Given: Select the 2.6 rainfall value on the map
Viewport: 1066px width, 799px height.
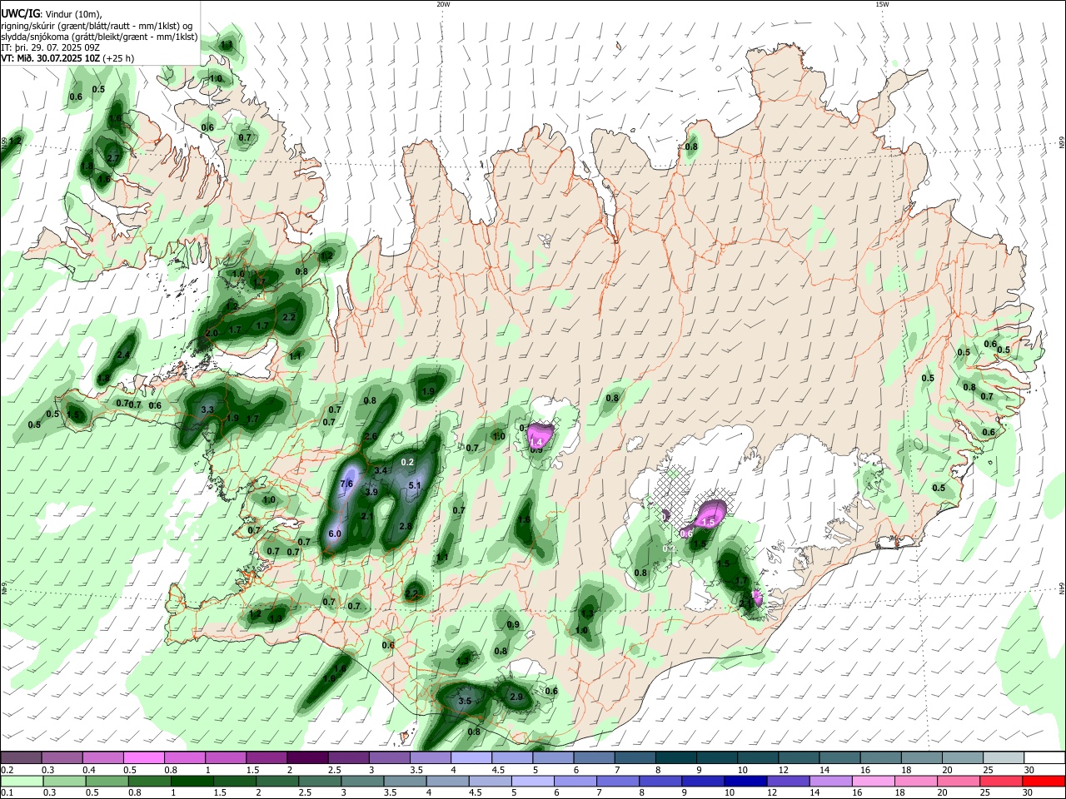Looking at the screenshot, I should point(371,436).
